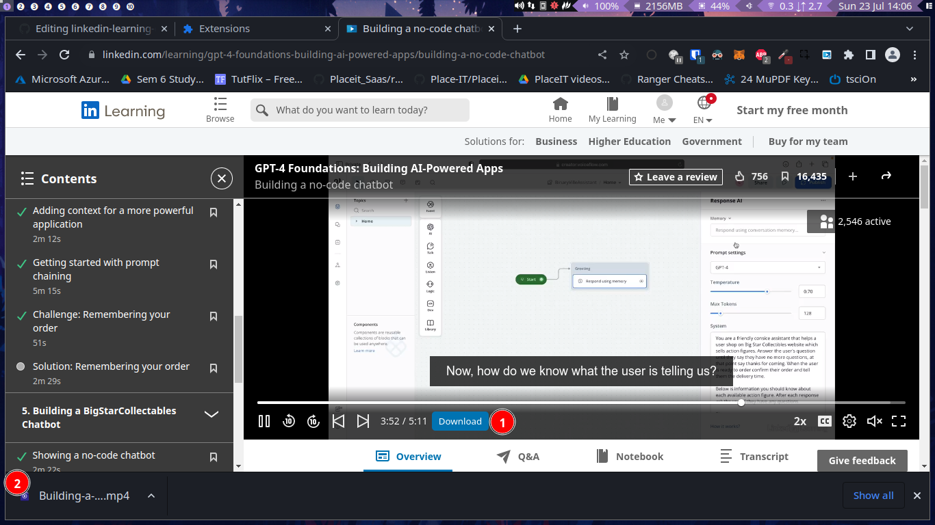This screenshot has width=935, height=525.
Task: Open 'Challenge: Remembering your order' lesson
Action: 101,321
